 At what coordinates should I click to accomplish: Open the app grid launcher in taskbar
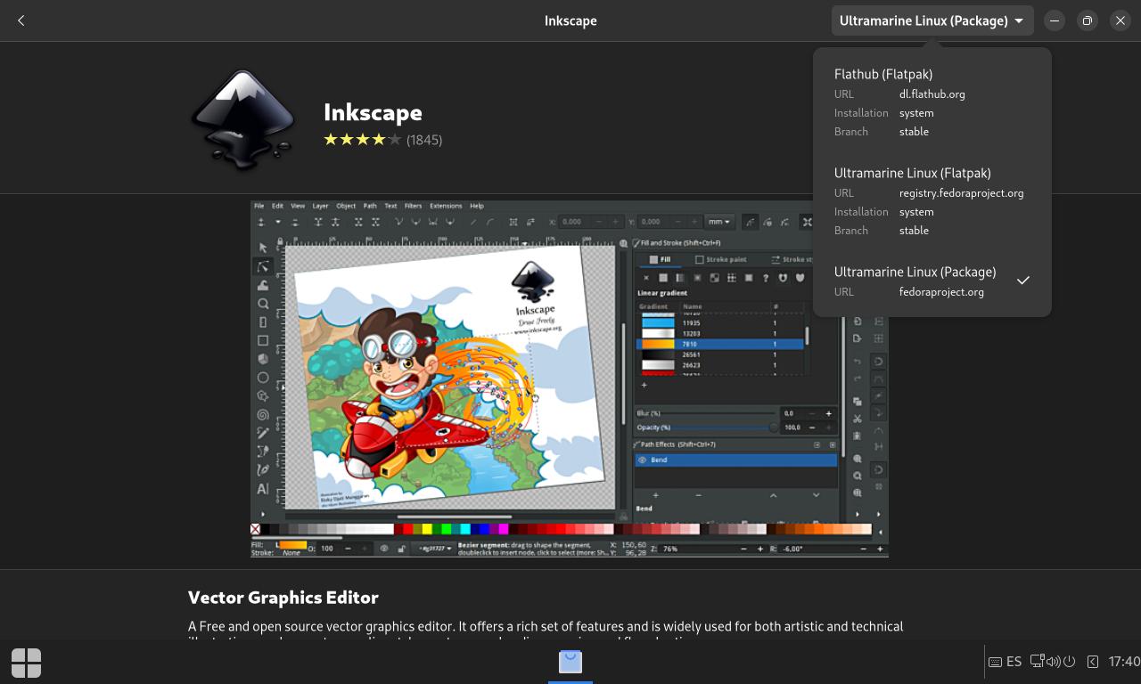coord(26,663)
